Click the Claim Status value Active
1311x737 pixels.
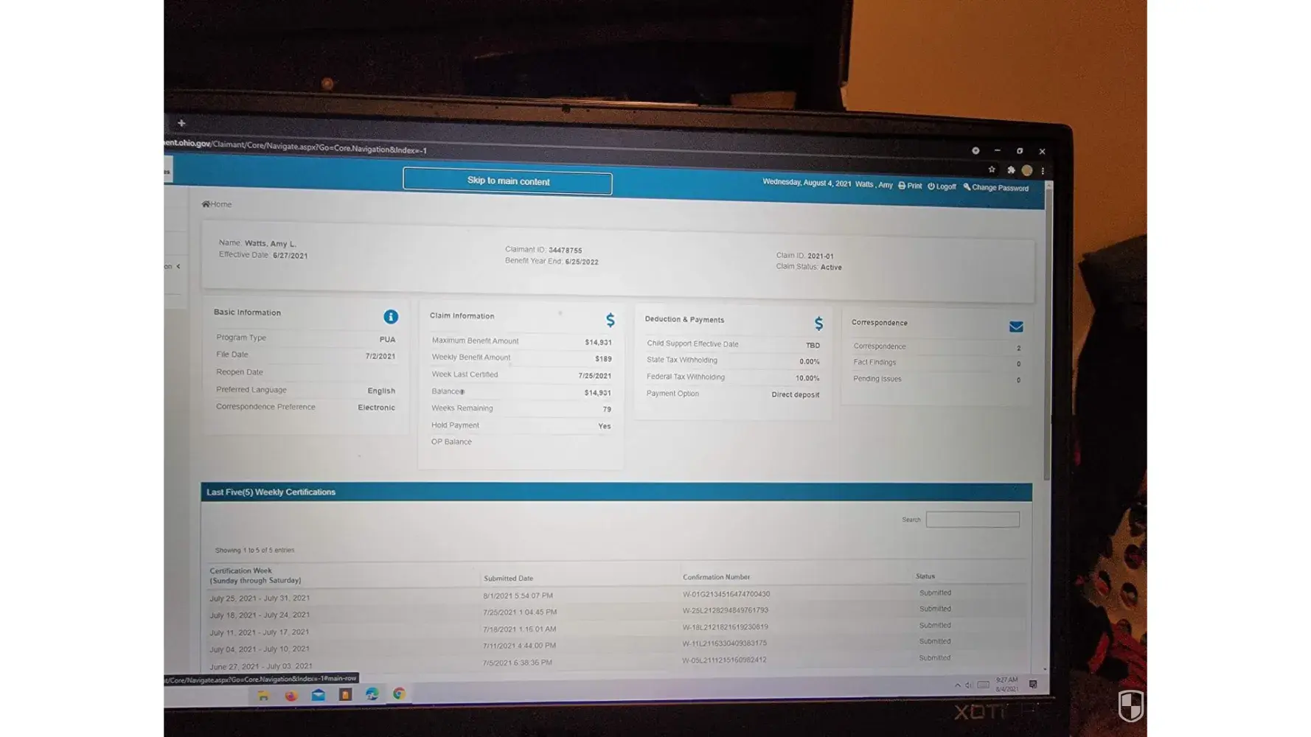[831, 268]
